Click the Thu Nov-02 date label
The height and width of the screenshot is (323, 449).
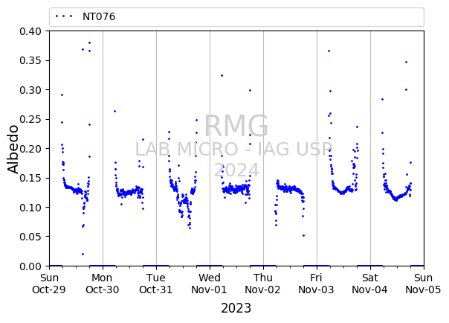tap(263, 284)
